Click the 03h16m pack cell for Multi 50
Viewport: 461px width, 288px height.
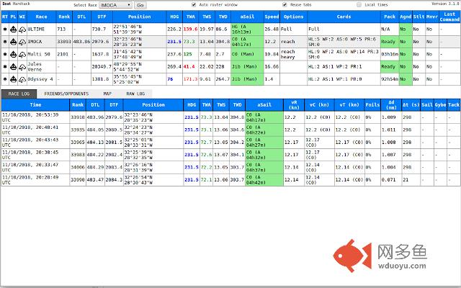pyautogui.click(x=390, y=54)
